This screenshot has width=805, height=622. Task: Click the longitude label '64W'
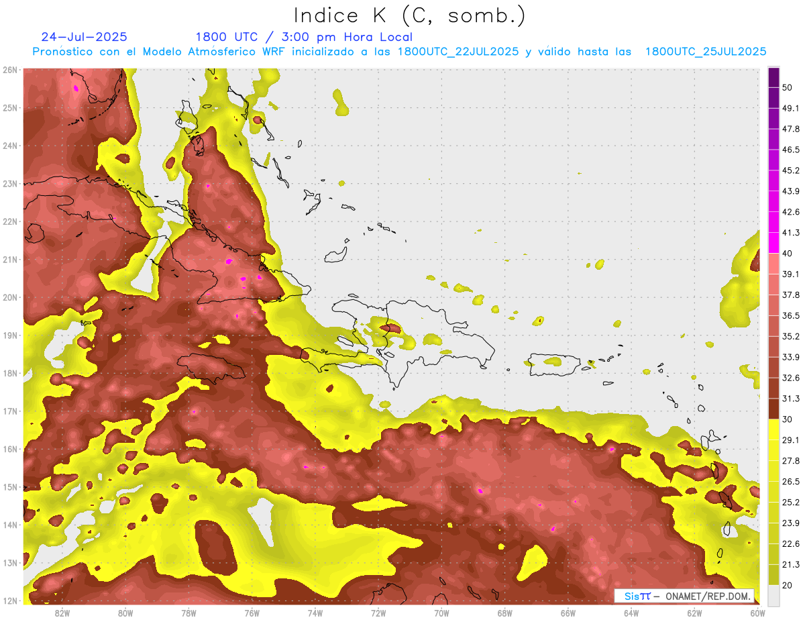(x=631, y=613)
